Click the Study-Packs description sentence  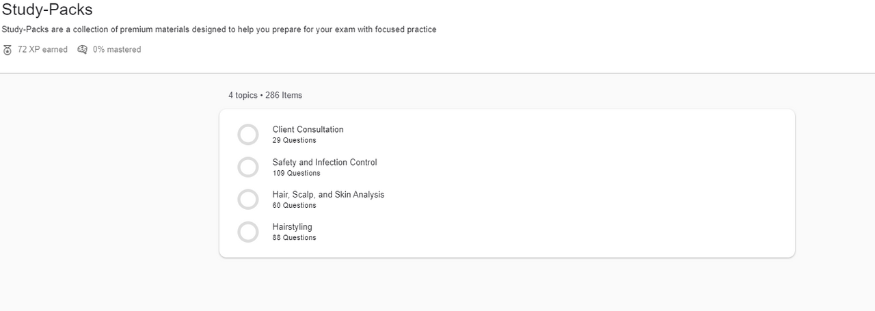point(219,29)
